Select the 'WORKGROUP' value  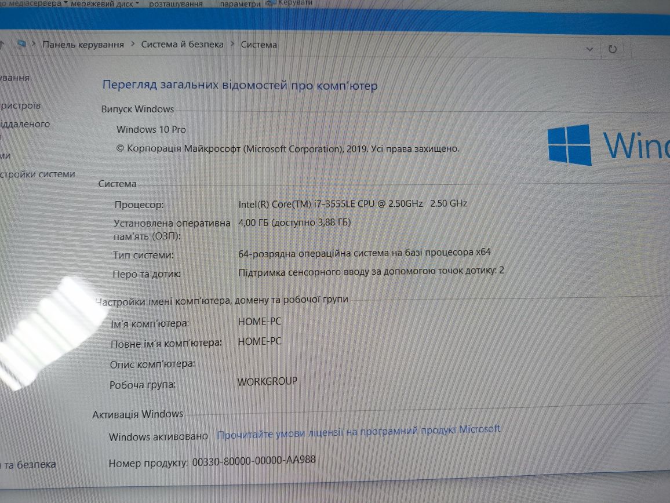click(x=267, y=381)
